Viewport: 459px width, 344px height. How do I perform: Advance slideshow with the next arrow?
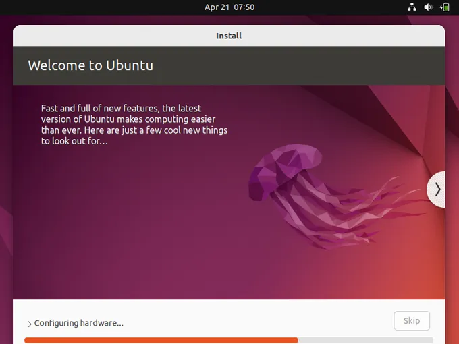coord(437,190)
